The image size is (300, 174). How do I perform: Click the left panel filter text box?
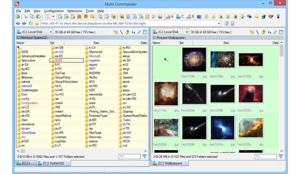click(x=130, y=156)
